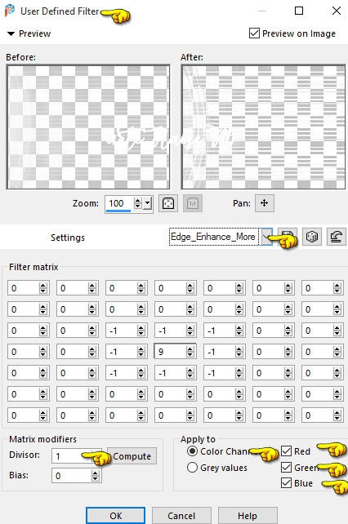
Task: Click the Cancel button
Action: [181, 516]
